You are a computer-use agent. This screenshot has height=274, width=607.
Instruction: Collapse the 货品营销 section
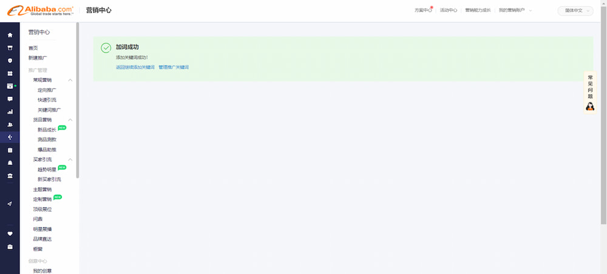pyautogui.click(x=70, y=120)
